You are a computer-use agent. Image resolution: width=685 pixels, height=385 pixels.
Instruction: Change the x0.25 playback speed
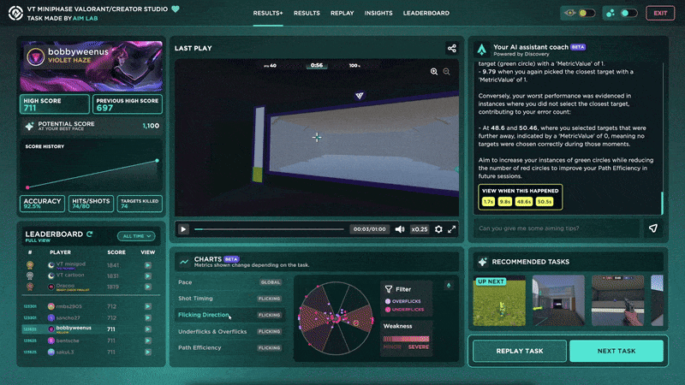419,229
